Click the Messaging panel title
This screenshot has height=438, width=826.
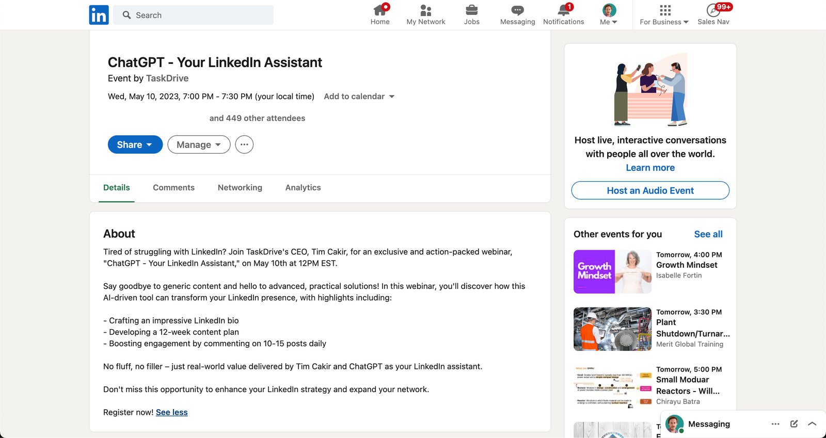709,424
